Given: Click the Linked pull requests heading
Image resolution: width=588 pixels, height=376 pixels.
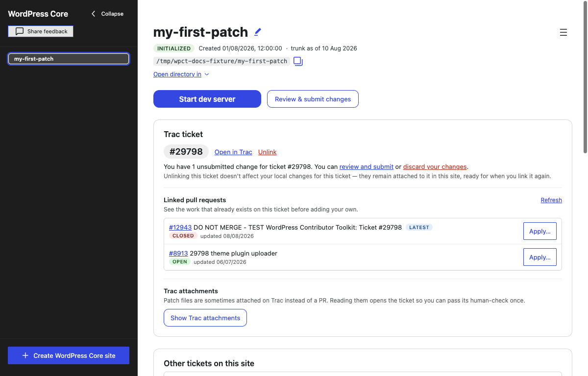Looking at the screenshot, I should [195, 200].
